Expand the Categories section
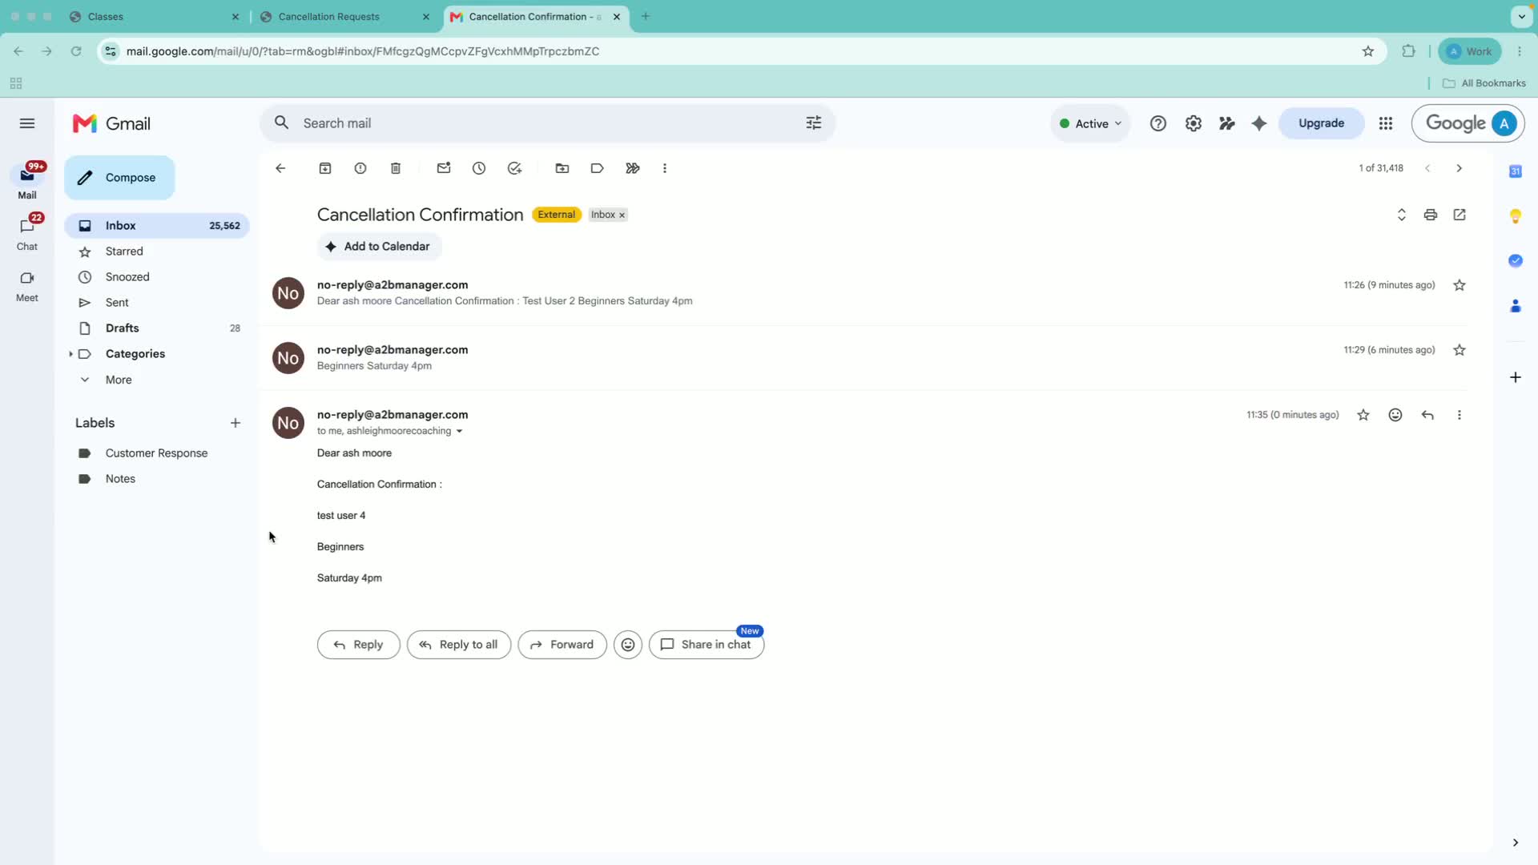The height and width of the screenshot is (865, 1538). 70,354
